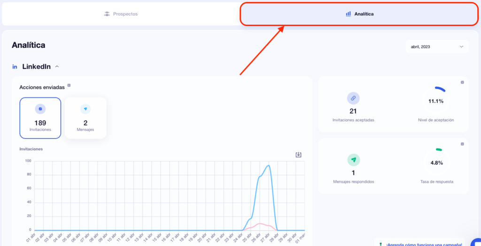Screen dimensions: 481x246
Task: Select the 189 Invitaciones card
Action: pos(40,118)
